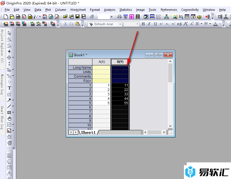Click the horizontal scrollbar in Book1
The image size is (231, 179).
click(154, 132)
